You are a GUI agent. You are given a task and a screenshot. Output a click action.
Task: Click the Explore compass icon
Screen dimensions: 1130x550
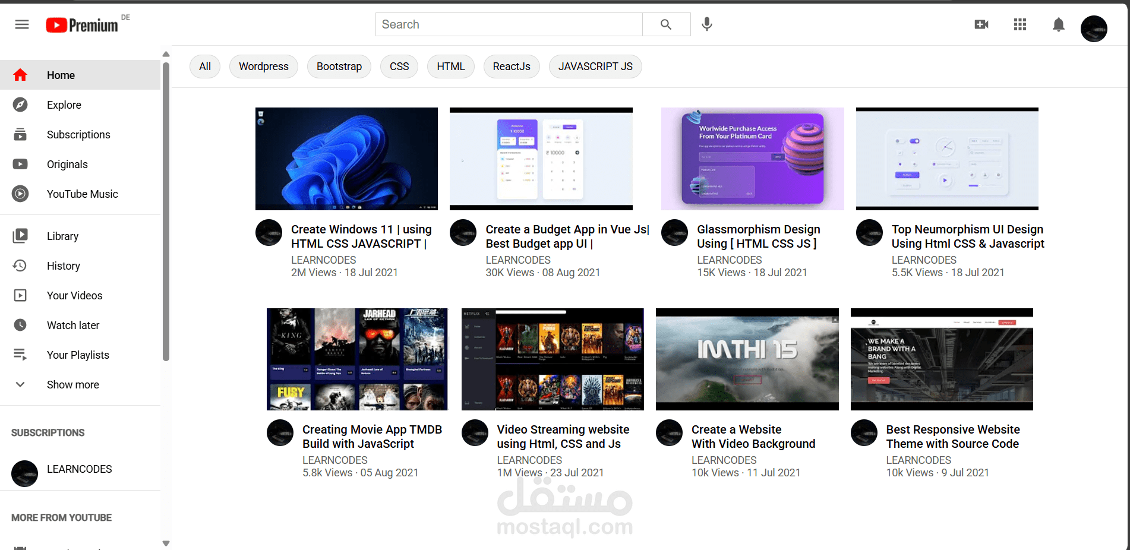(x=20, y=105)
